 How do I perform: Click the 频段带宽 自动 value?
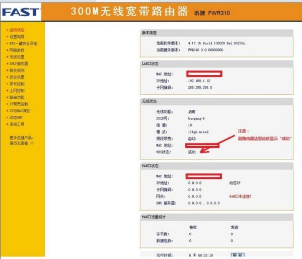(x=192, y=139)
